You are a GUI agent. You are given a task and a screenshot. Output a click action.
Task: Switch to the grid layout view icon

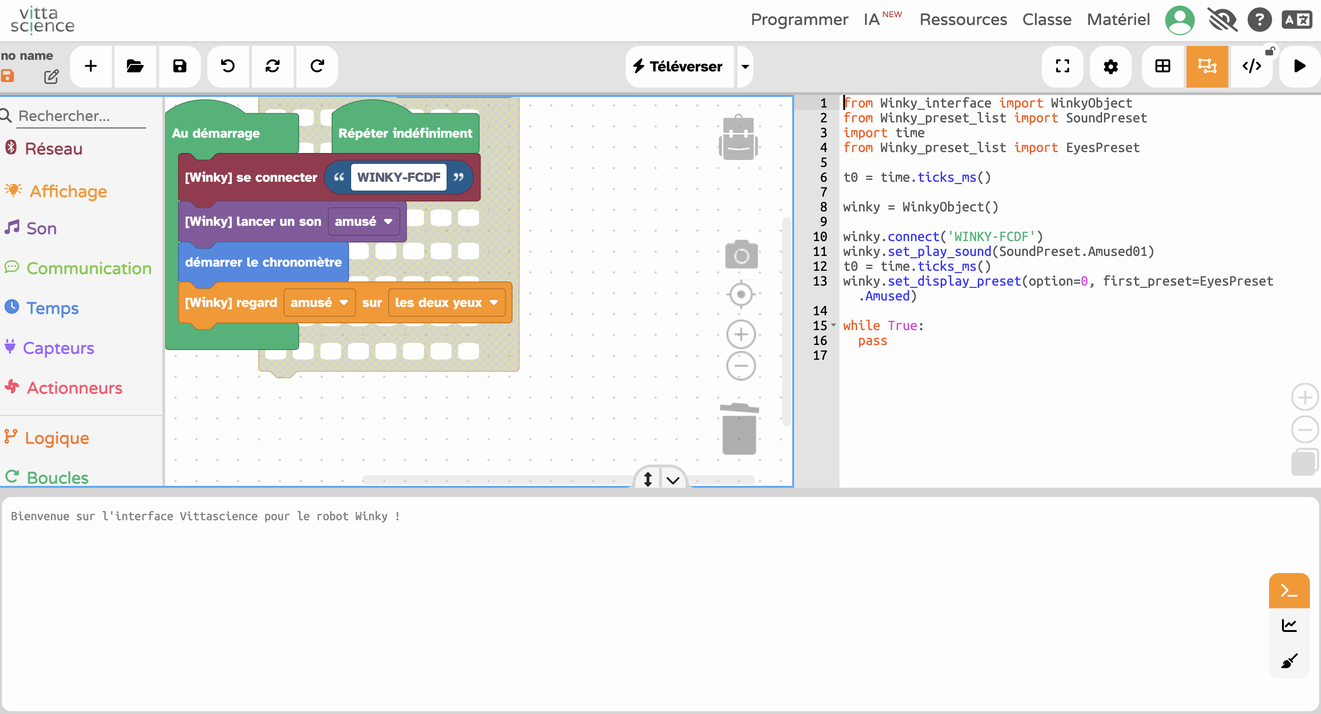(x=1162, y=66)
